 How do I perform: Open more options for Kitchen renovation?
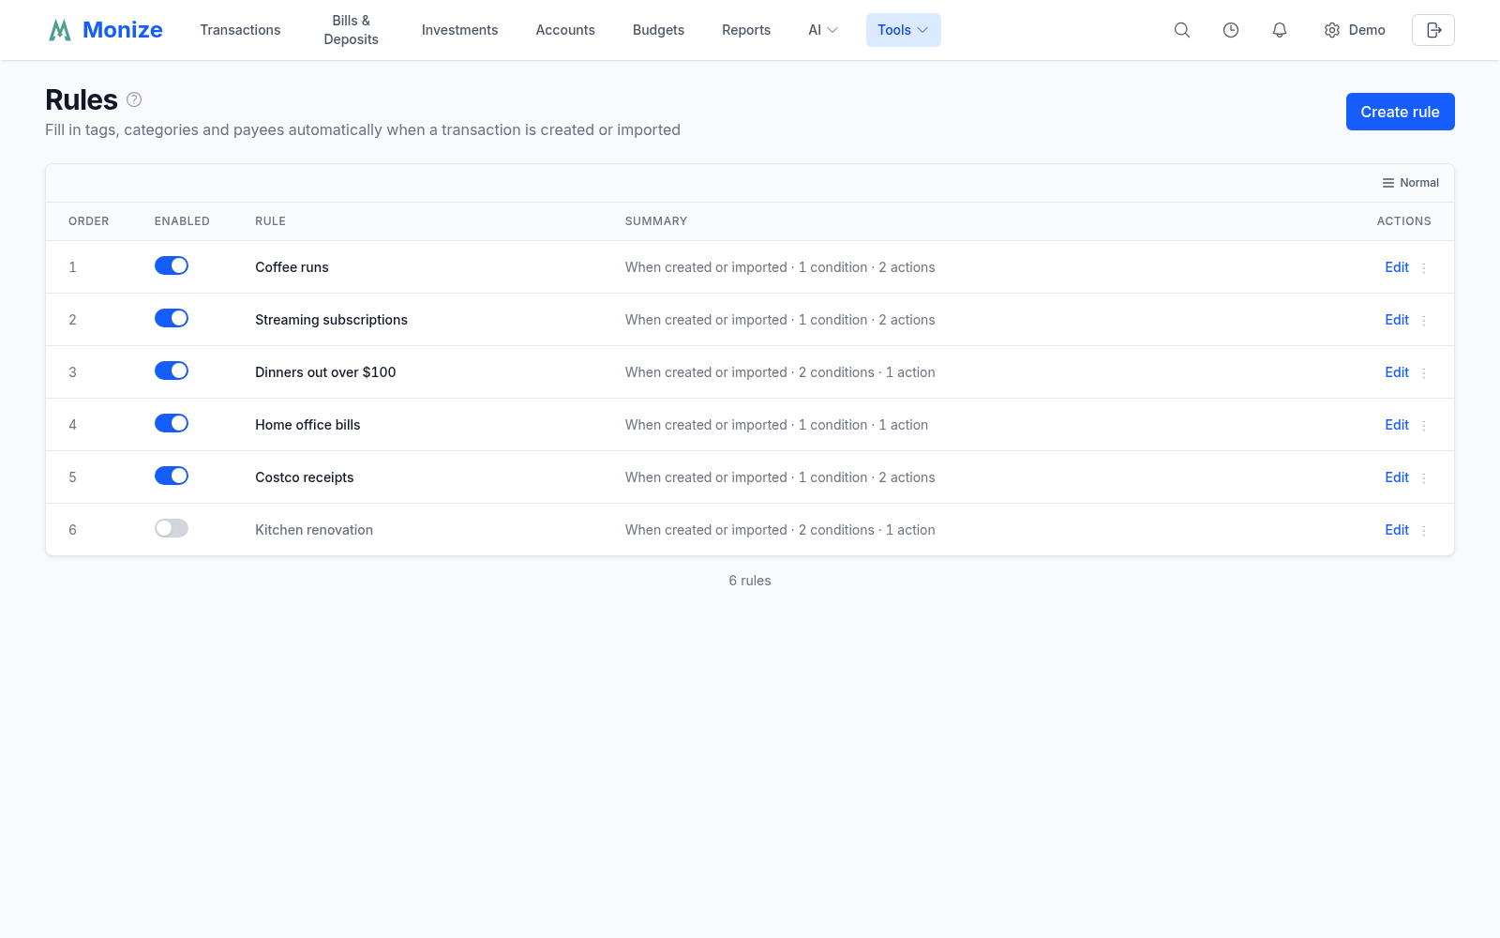click(1424, 530)
